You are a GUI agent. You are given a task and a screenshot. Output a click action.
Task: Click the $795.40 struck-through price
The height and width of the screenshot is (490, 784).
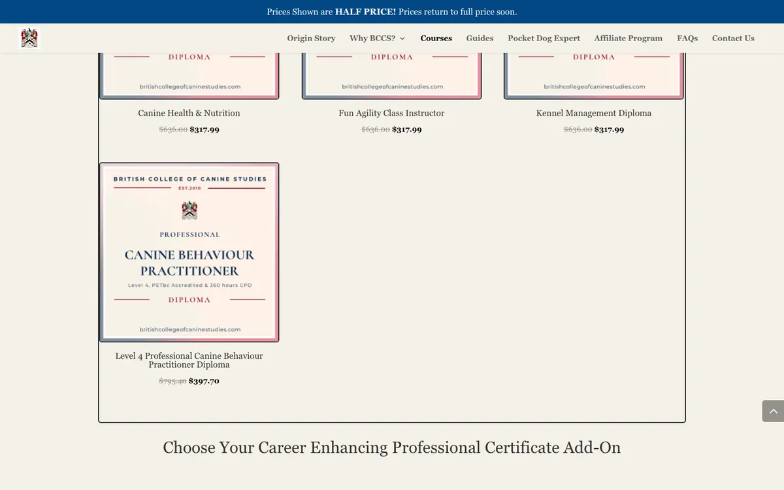(172, 381)
